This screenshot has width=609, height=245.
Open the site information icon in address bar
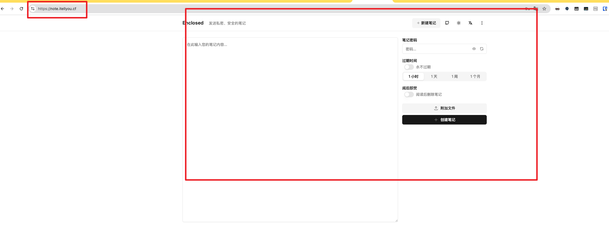[33, 9]
